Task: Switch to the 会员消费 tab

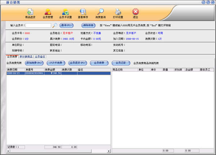Action: (12, 57)
